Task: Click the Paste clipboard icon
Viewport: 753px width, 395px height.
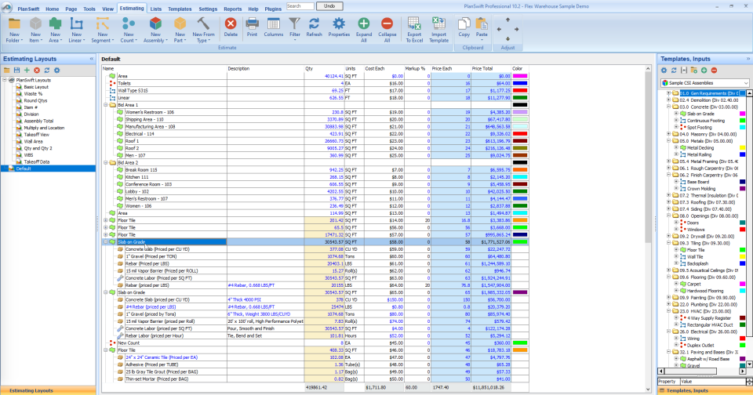Action: pos(481,24)
